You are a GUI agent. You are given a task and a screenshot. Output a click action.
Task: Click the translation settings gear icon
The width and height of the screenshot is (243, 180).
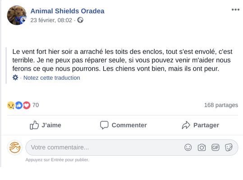pos(15,77)
